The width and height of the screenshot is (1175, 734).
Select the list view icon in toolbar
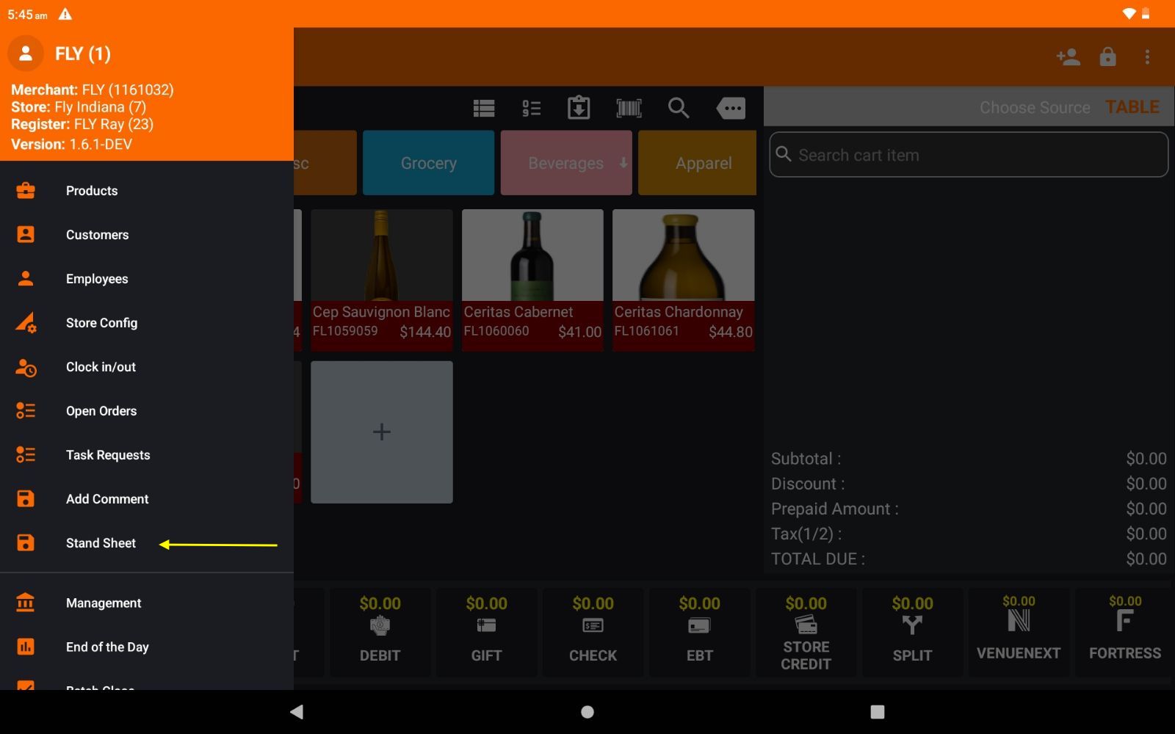(x=483, y=108)
